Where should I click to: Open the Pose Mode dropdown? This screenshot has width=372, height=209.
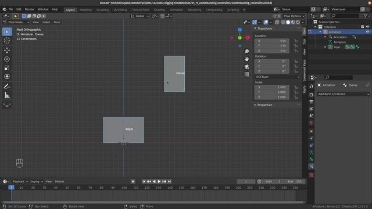[x=16, y=22]
